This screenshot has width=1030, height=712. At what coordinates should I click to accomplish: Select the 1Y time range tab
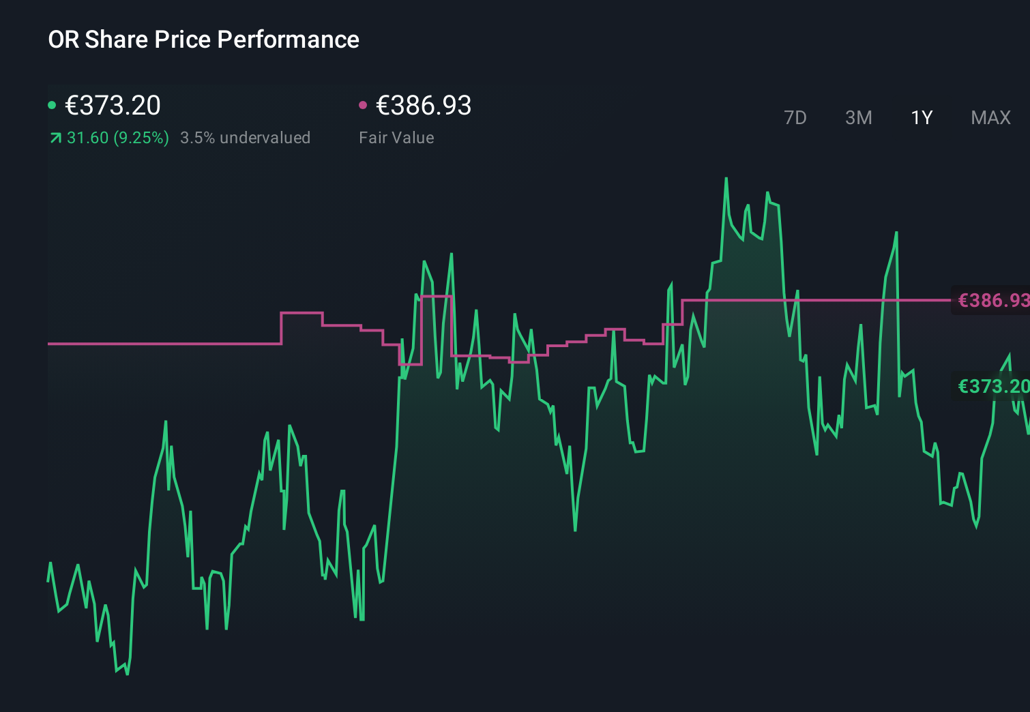[920, 117]
